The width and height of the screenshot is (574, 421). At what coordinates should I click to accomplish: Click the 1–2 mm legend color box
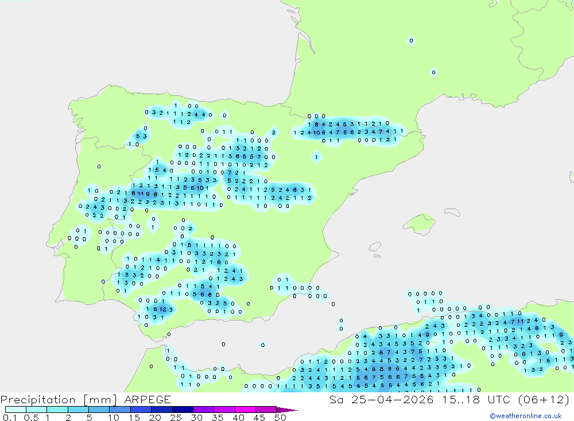(x=57, y=410)
